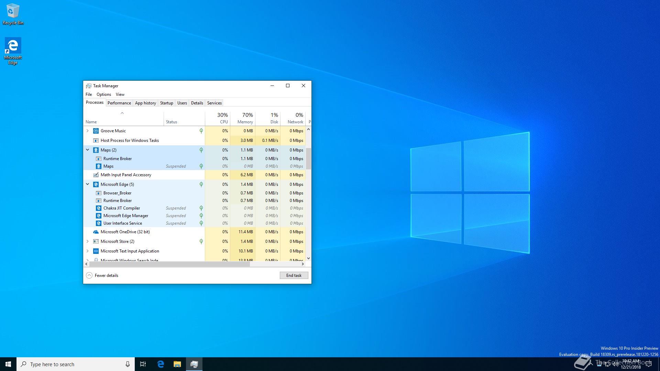Switch to the App history tab

pos(145,103)
